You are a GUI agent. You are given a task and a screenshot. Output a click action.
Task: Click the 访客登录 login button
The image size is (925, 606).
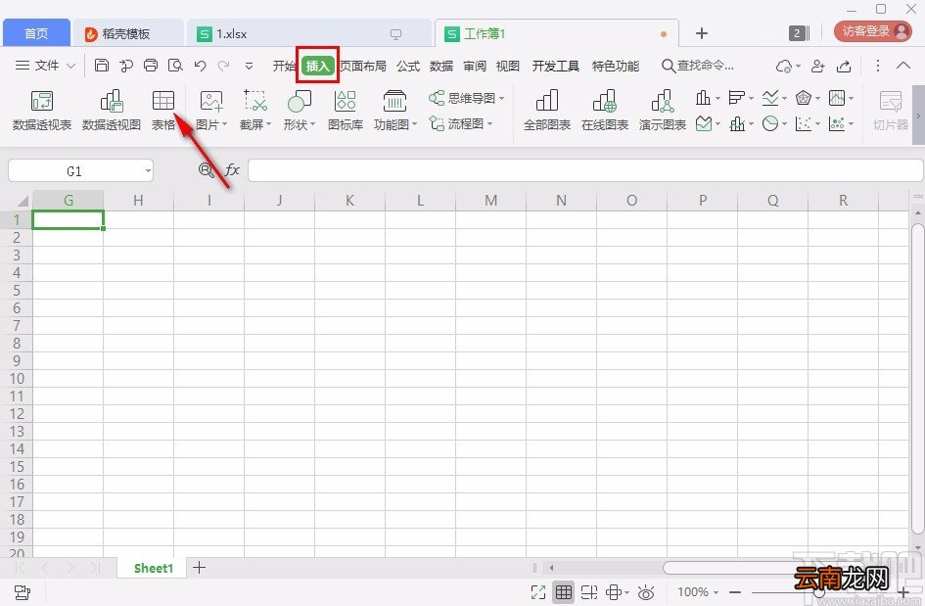pyautogui.click(x=874, y=31)
